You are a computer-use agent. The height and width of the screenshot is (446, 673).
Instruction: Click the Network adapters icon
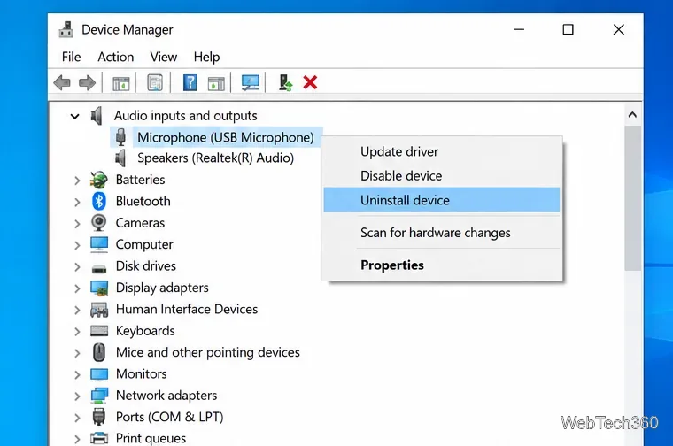tap(99, 396)
